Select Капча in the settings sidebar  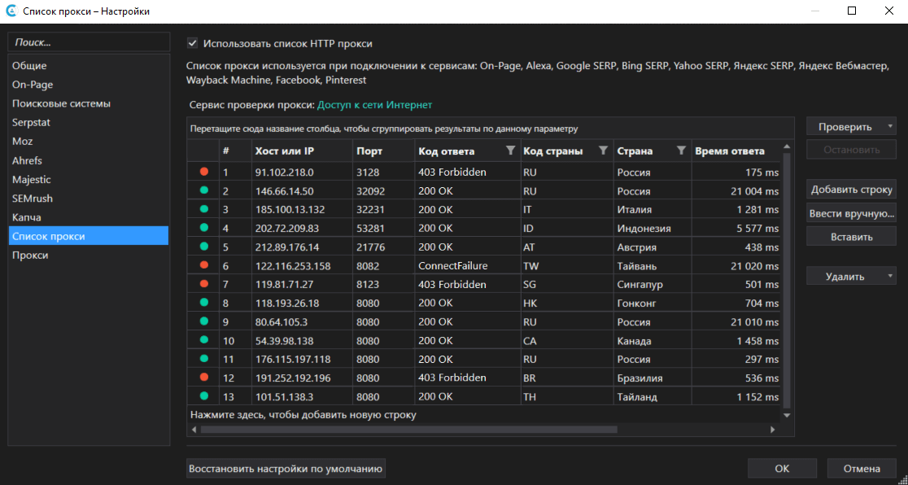(x=88, y=217)
